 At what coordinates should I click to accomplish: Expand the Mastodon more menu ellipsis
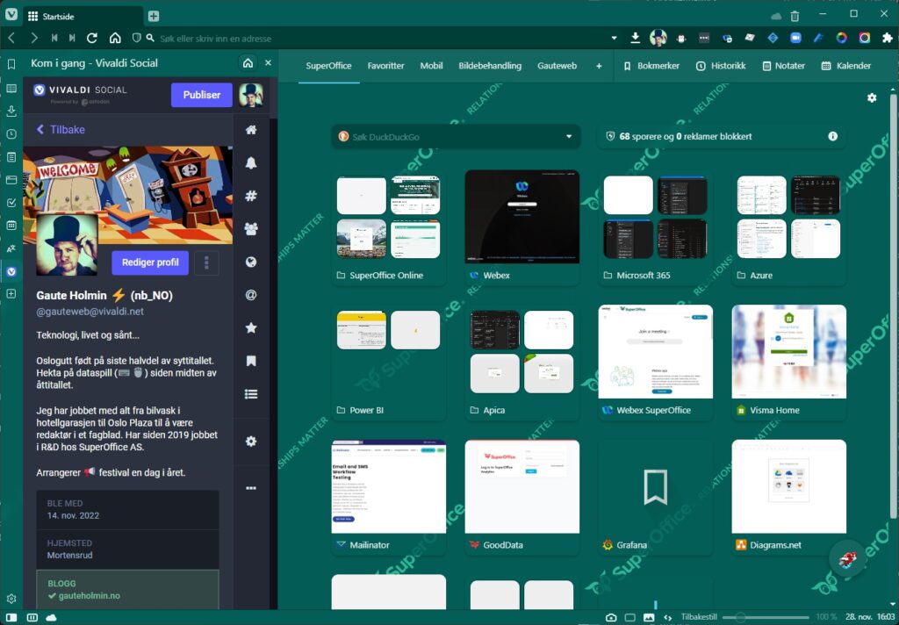coord(251,488)
